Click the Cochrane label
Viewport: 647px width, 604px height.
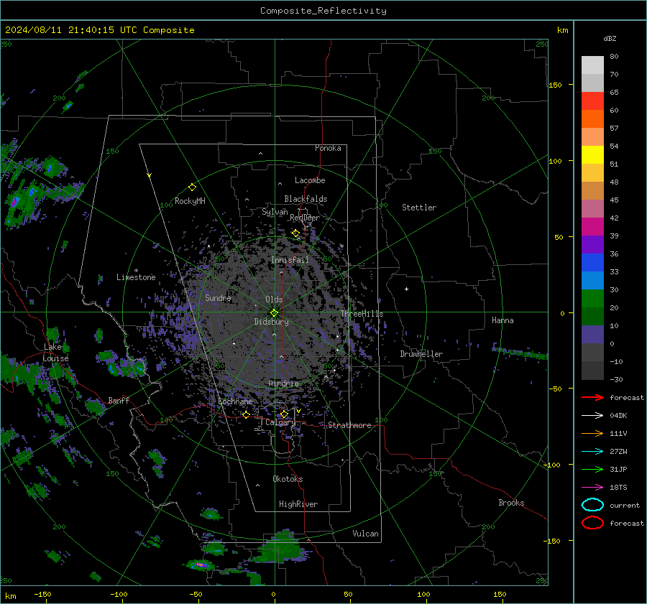pyautogui.click(x=235, y=401)
